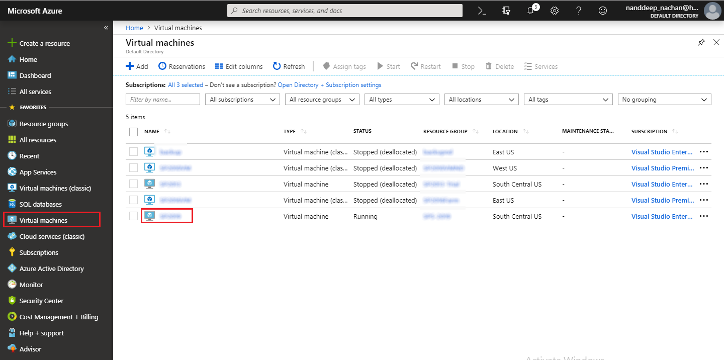
Task: Click the All resources grid icon
Action: [12, 140]
